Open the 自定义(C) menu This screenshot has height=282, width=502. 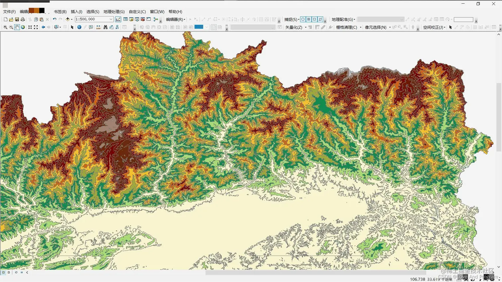(x=137, y=12)
